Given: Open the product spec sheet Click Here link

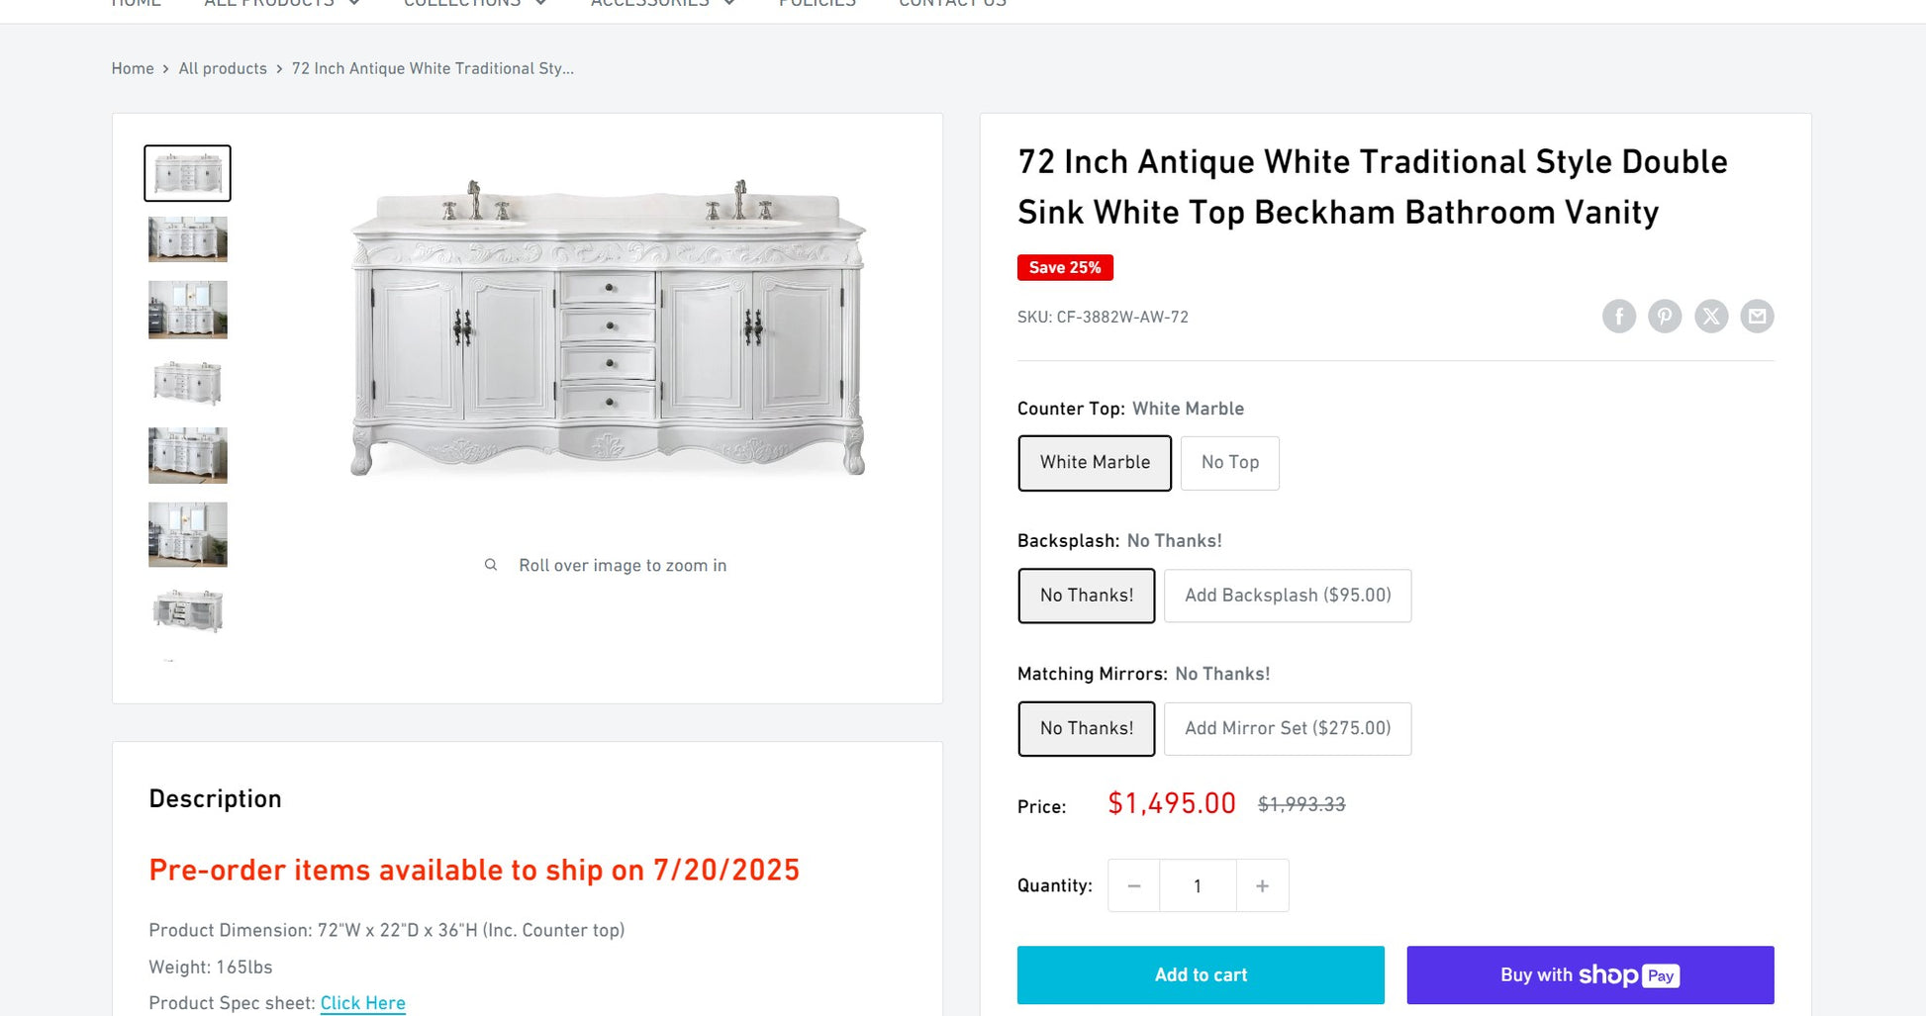Looking at the screenshot, I should point(362,1003).
